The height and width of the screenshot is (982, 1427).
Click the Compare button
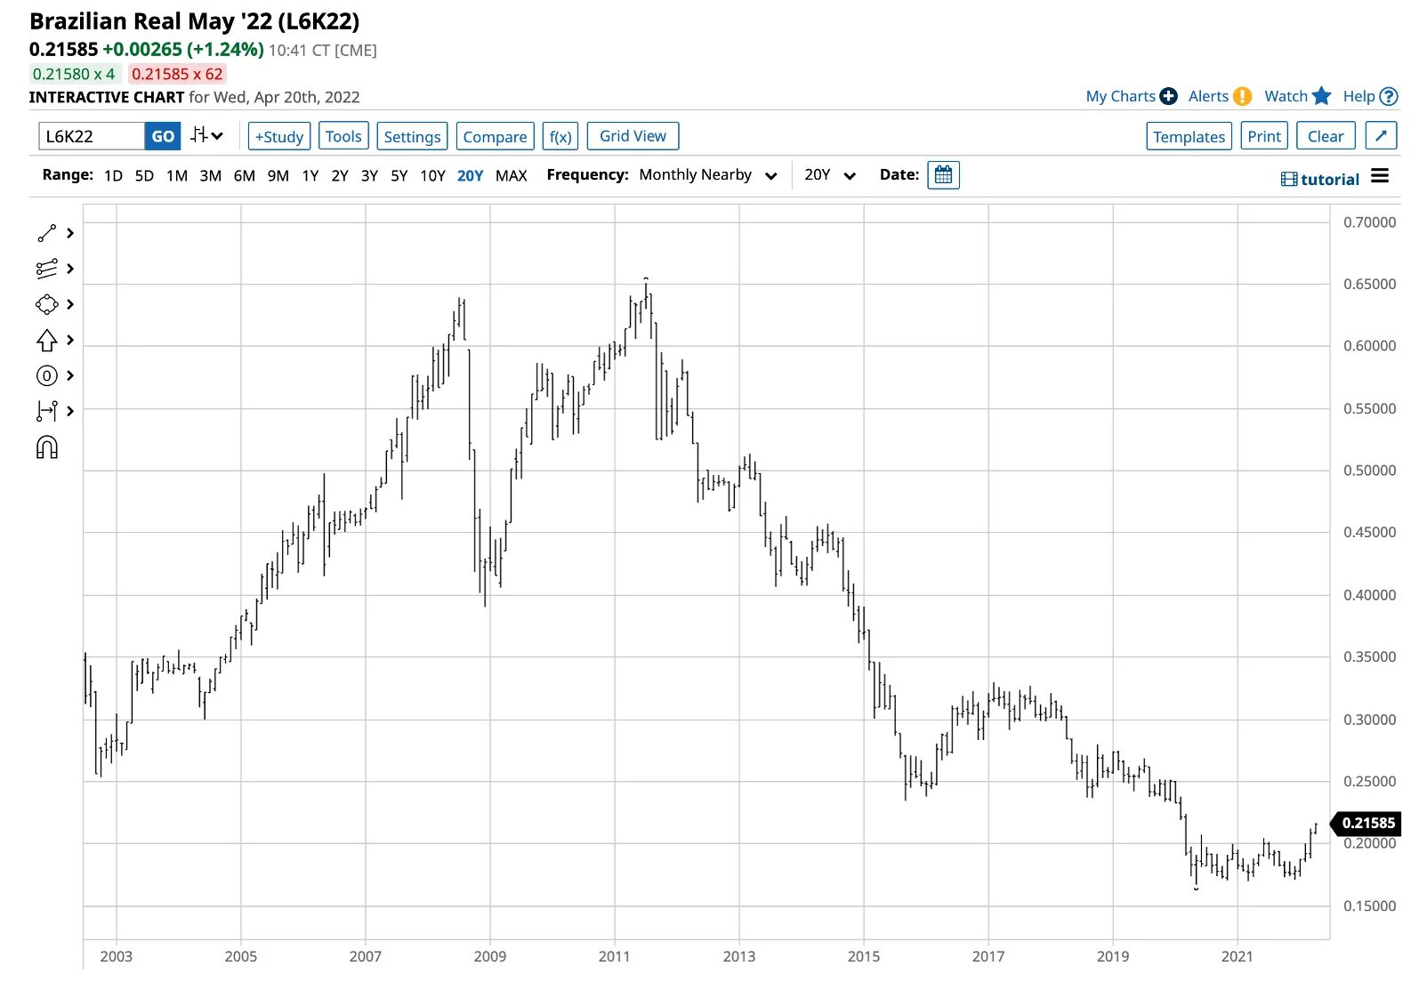pyautogui.click(x=495, y=136)
